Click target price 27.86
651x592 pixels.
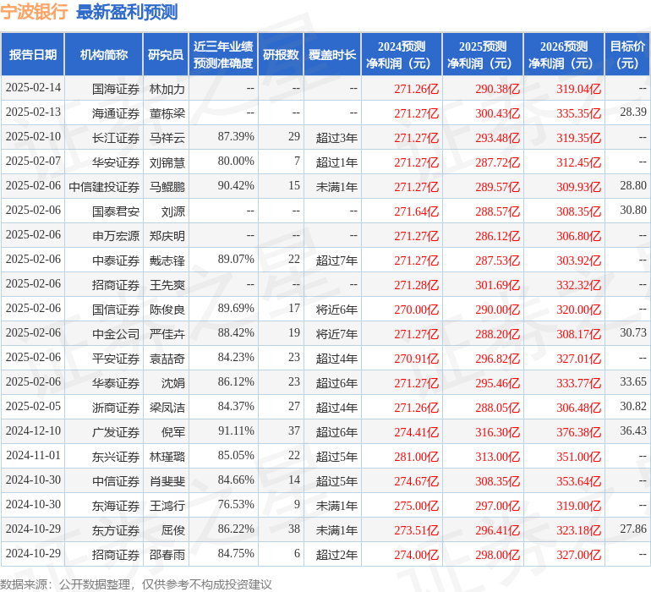tap(633, 529)
